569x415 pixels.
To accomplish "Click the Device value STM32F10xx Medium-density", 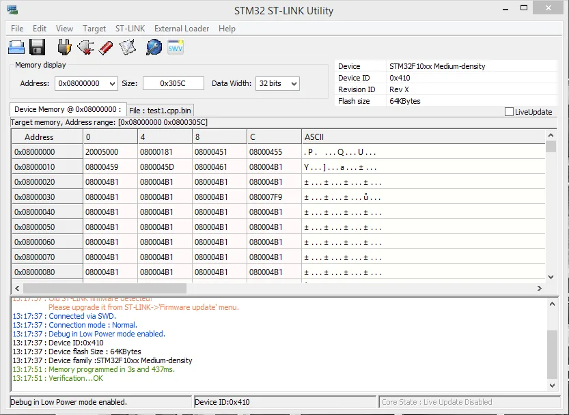I will pyautogui.click(x=437, y=66).
